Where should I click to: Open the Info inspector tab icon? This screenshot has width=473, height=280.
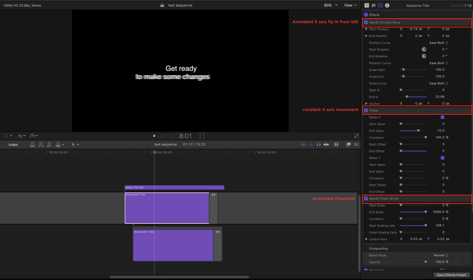pos(387,6)
